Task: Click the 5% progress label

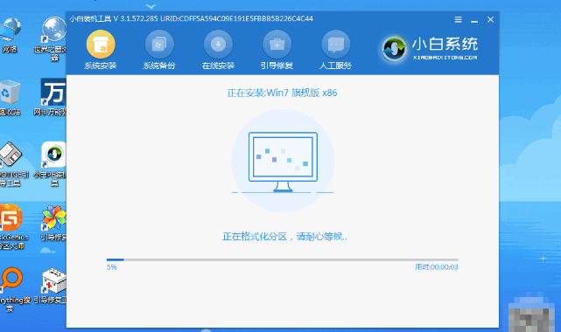Action: (112, 267)
